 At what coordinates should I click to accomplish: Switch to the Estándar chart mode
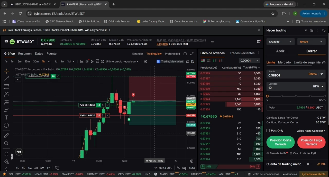pyautogui.click(x=138, y=54)
